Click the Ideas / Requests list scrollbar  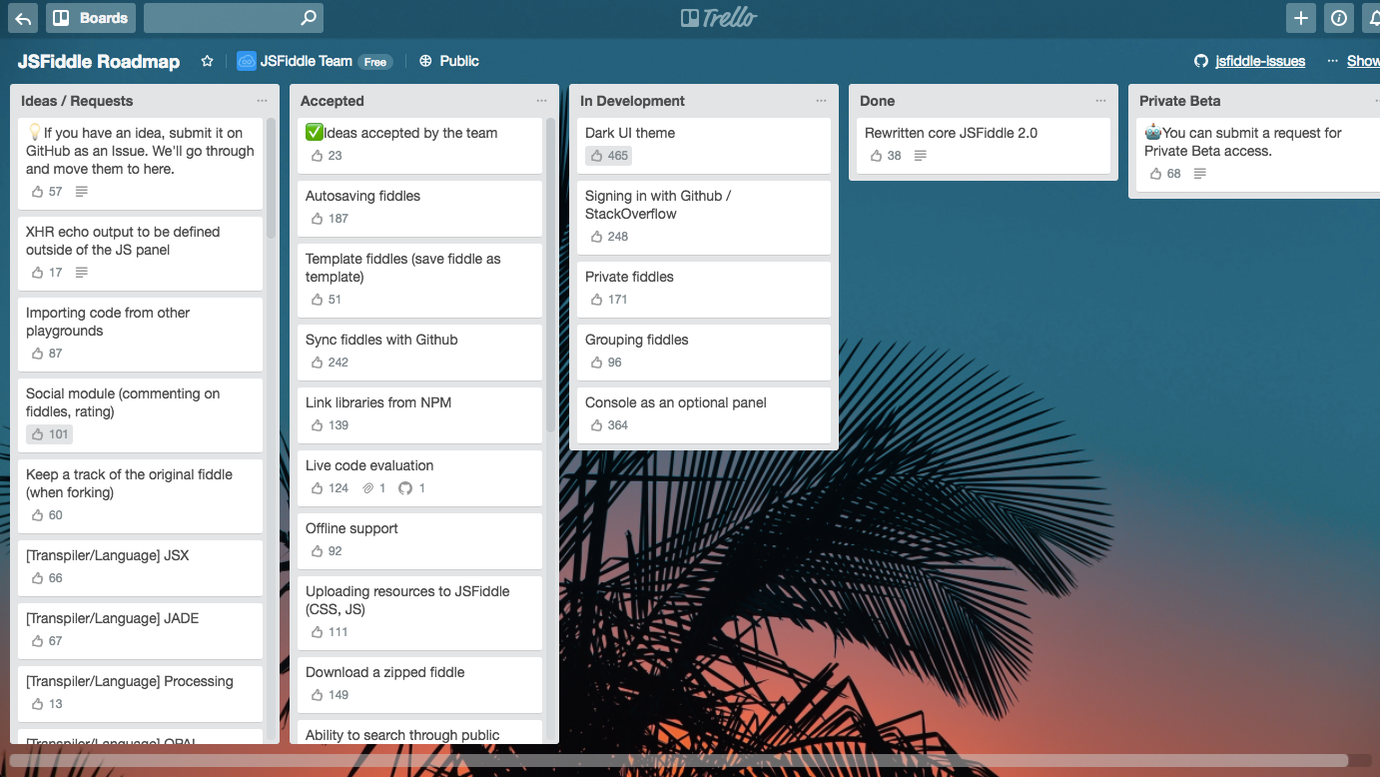(271, 179)
